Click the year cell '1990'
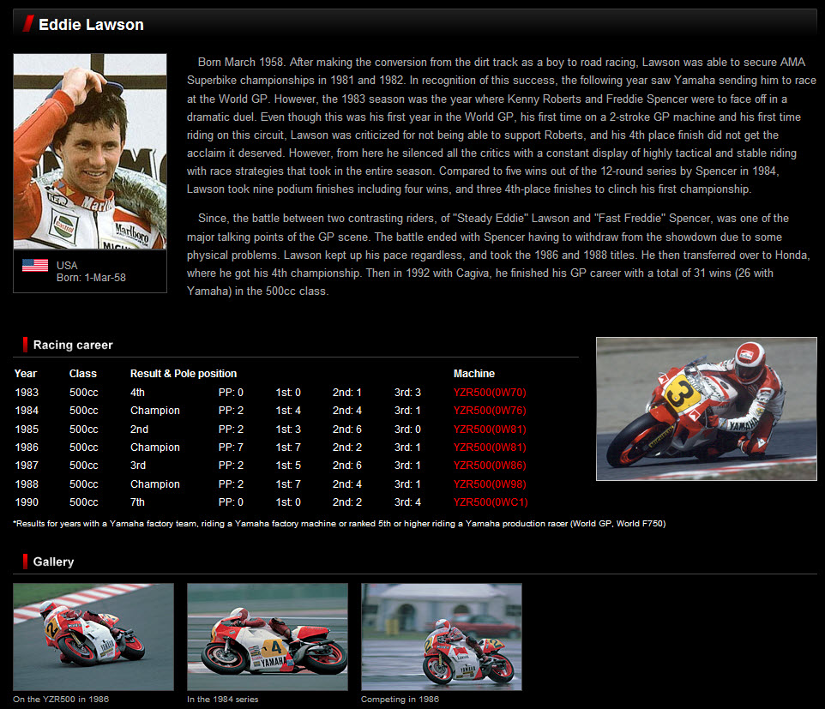This screenshot has height=709, width=825. tap(27, 502)
